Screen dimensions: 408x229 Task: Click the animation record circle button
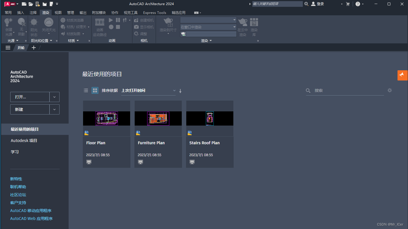pos(111,27)
